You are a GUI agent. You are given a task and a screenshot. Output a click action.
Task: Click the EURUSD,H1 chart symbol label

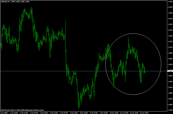[x=5, y=2]
